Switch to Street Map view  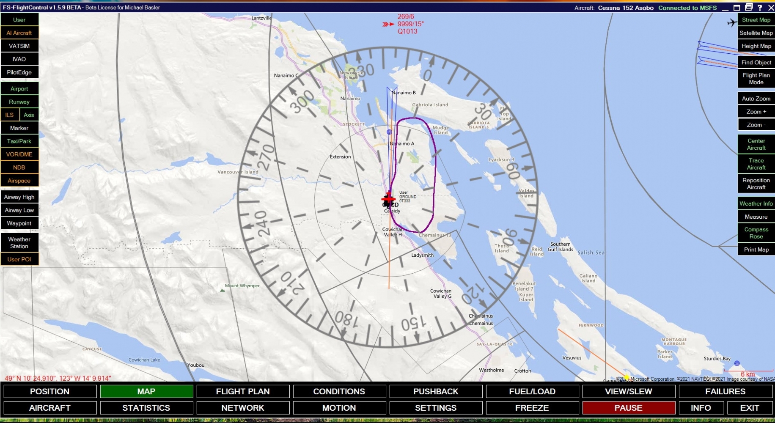click(756, 20)
